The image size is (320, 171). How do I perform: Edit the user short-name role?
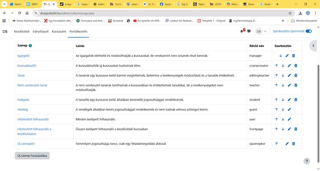coord(290,119)
